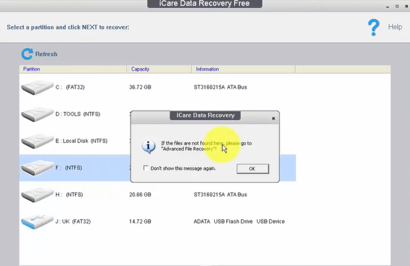Select "F: (NTFS)" partition label
Viewport: 410px width, 266px height.
point(69,168)
